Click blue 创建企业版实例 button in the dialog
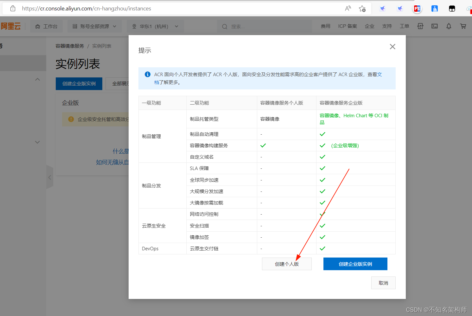Screen dimensions: 472x316 355,264
